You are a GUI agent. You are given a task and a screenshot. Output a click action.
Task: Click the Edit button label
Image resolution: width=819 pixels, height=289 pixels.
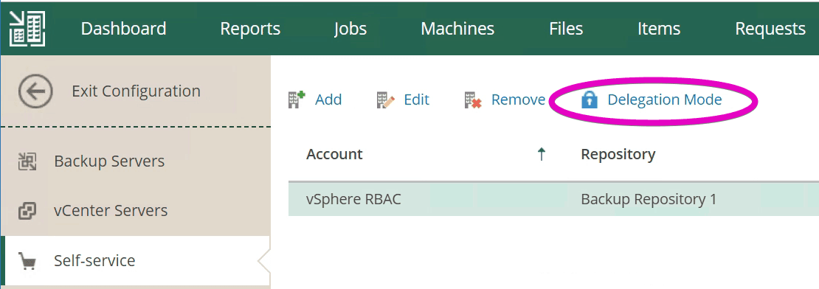click(417, 100)
